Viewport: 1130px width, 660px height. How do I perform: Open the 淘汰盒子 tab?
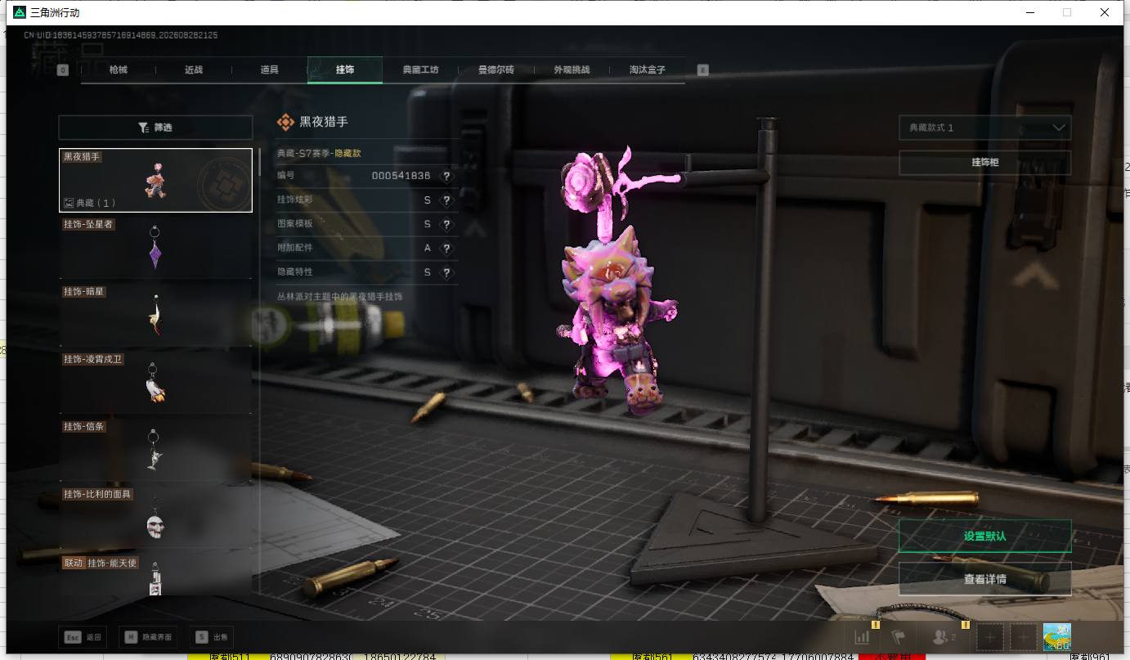click(x=648, y=70)
